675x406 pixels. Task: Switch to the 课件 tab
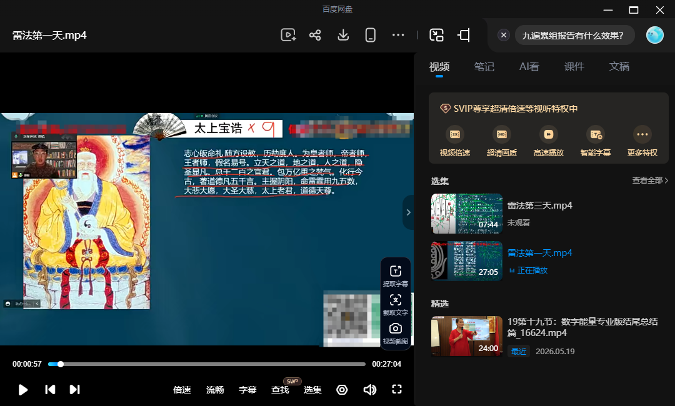pyautogui.click(x=574, y=67)
